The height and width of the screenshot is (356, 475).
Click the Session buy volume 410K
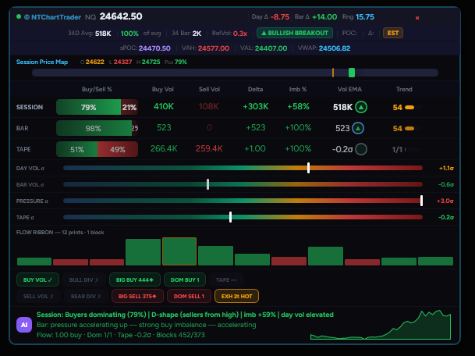164,106
